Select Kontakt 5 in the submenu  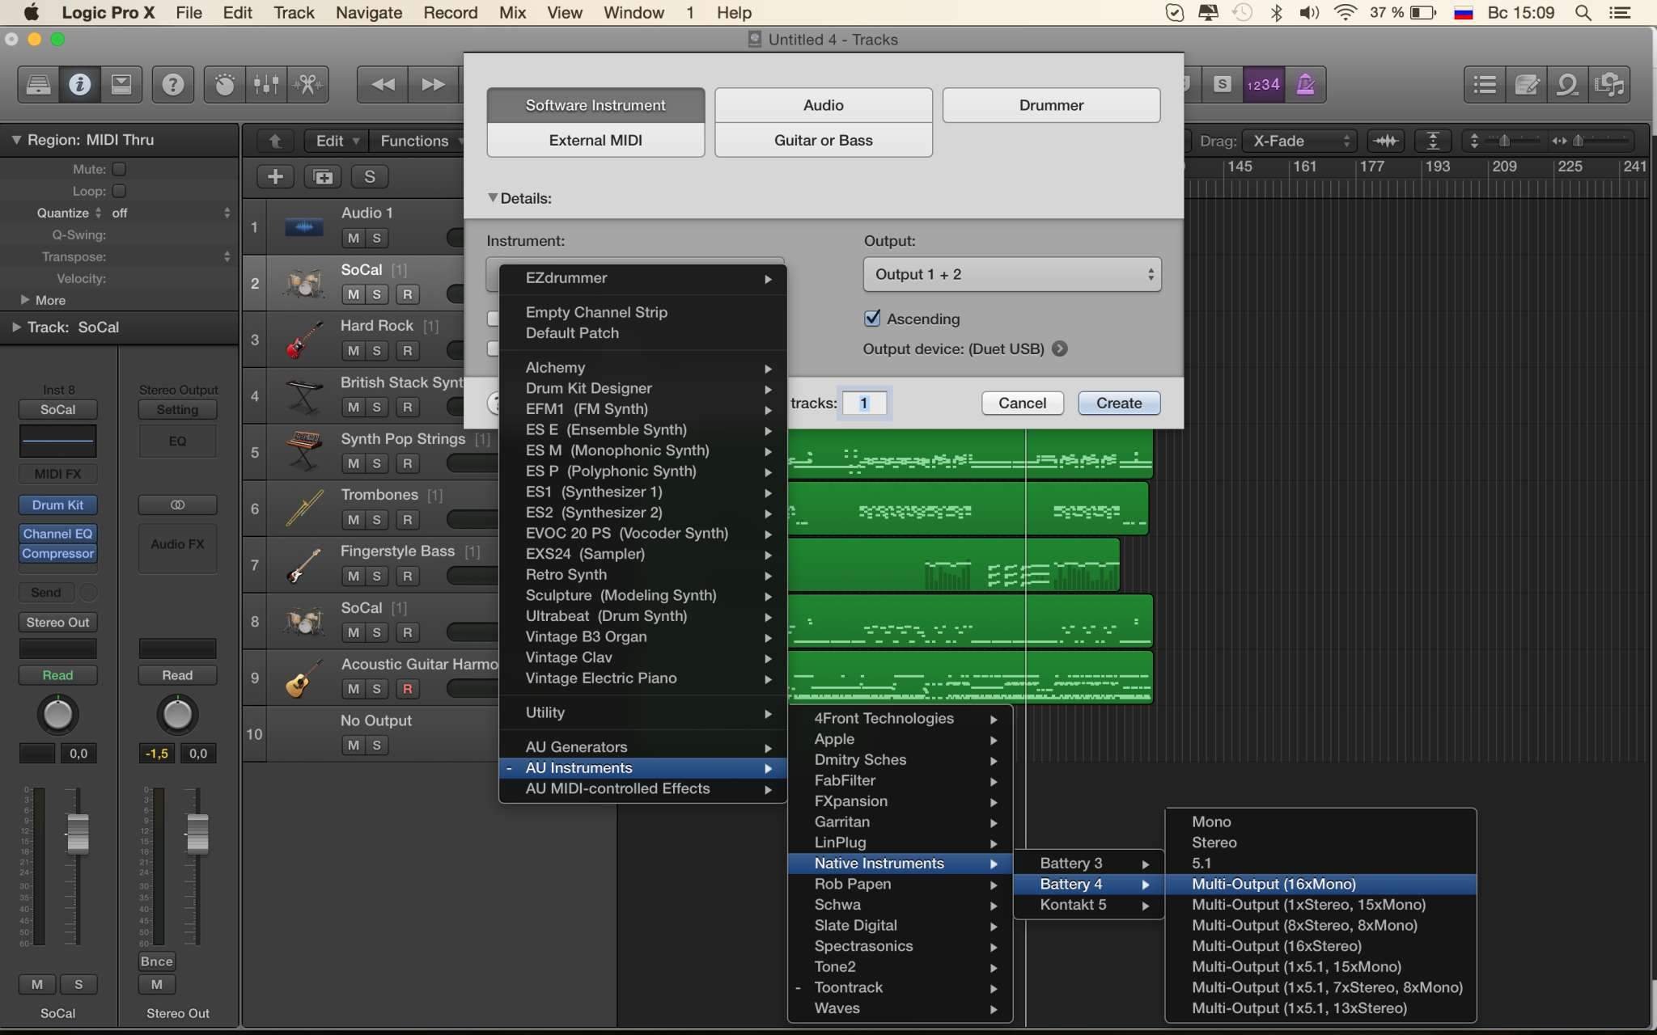(x=1073, y=905)
